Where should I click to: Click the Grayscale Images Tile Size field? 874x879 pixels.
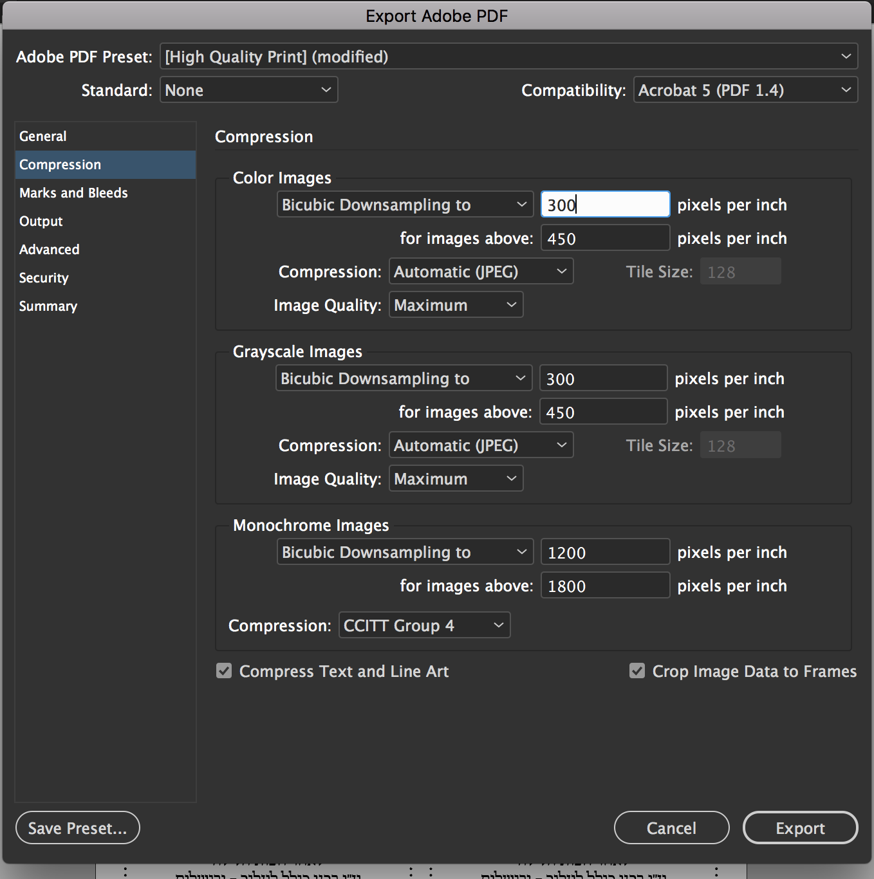tap(741, 445)
